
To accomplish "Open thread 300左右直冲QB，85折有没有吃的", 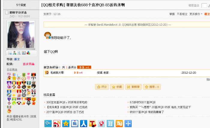I will point(67,102).
